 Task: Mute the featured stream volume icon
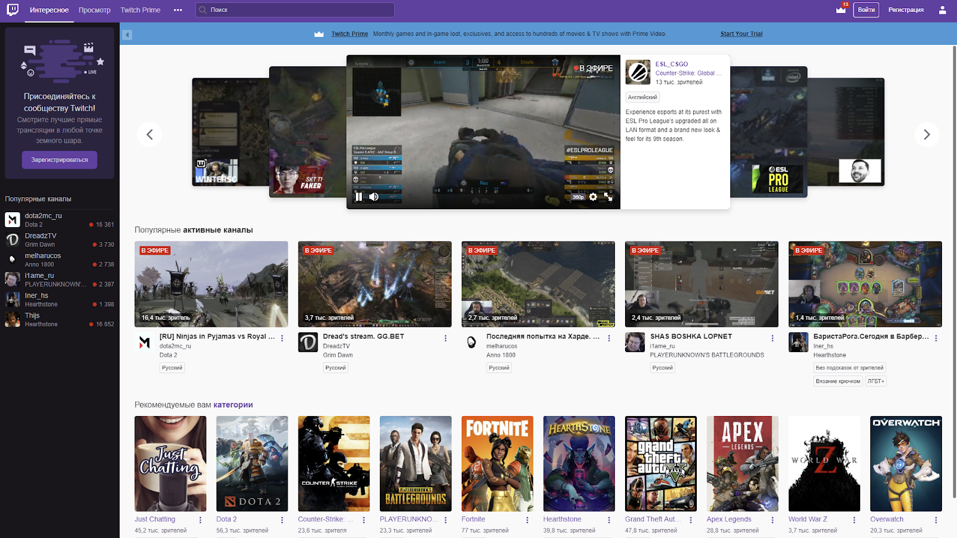tap(374, 197)
